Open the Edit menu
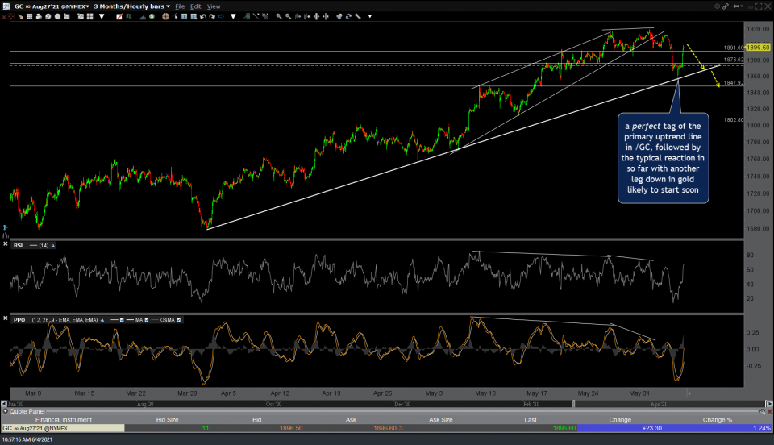 (196, 6)
